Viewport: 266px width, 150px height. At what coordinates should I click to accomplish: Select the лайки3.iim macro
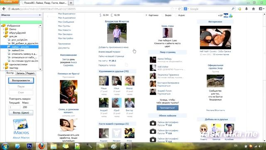pos(18,50)
